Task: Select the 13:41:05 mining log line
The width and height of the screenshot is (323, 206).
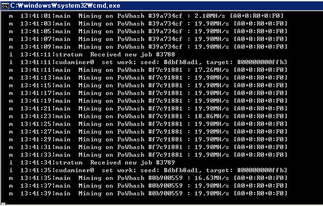Action: 148,31
